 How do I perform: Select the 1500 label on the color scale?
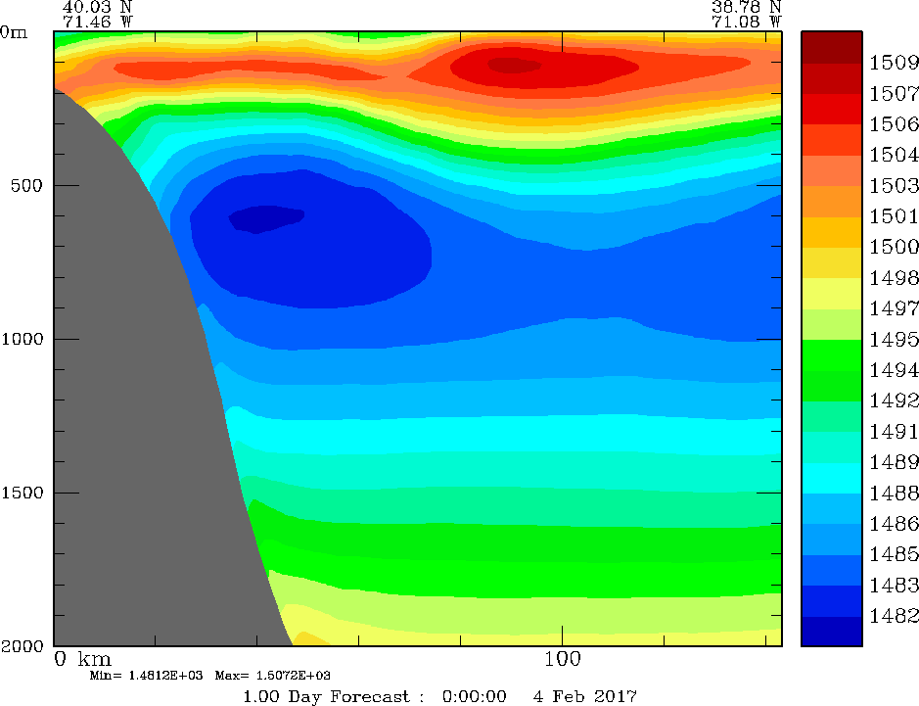894,247
